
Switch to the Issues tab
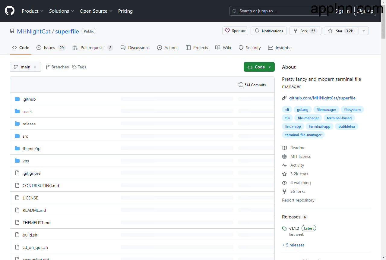coord(51,48)
